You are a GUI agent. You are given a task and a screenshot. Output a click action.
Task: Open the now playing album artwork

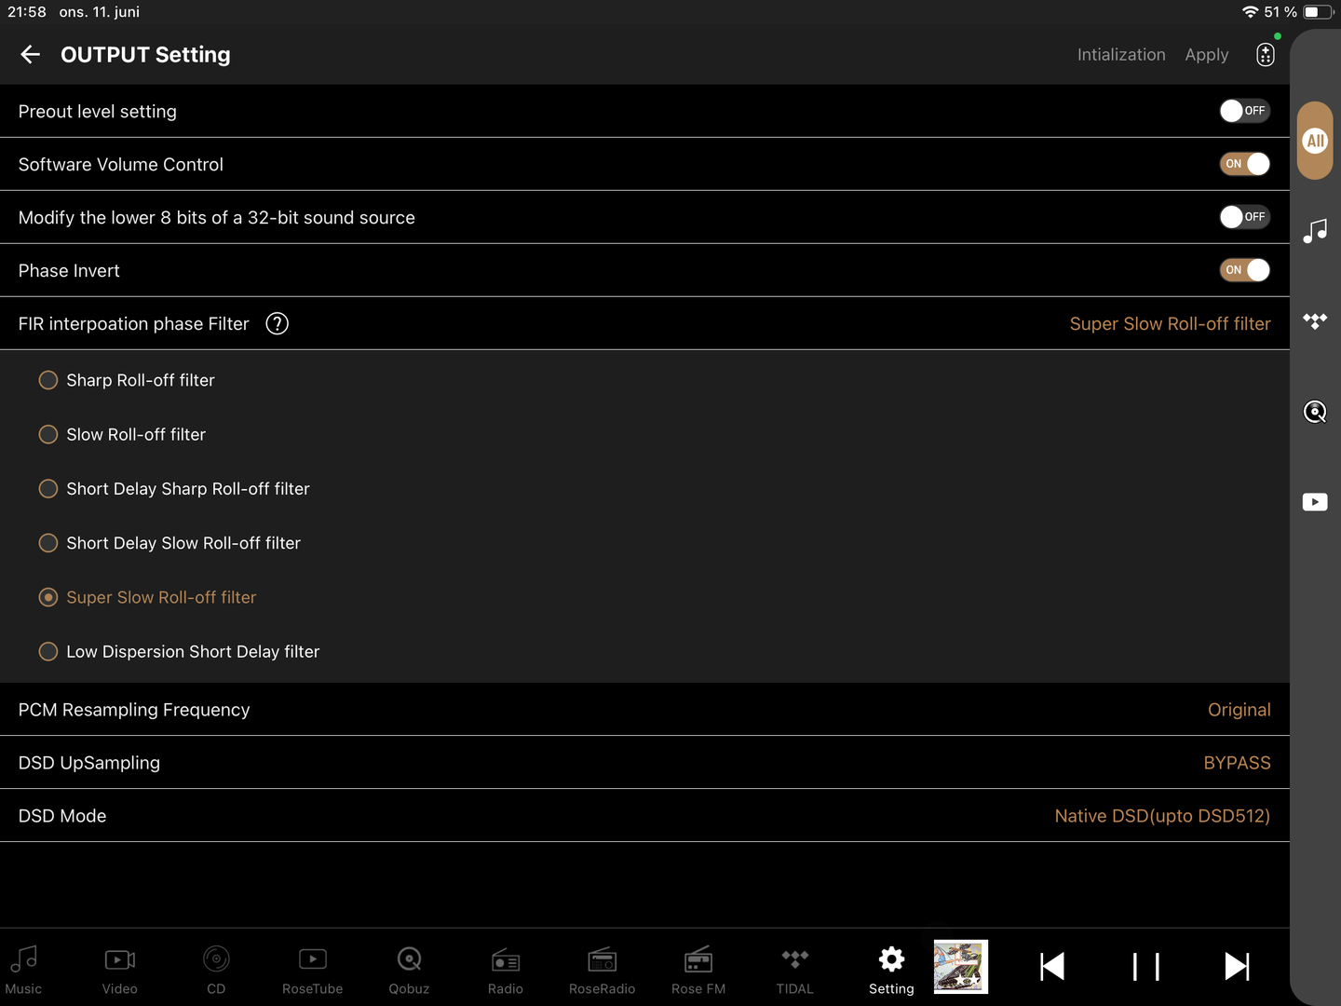(961, 967)
